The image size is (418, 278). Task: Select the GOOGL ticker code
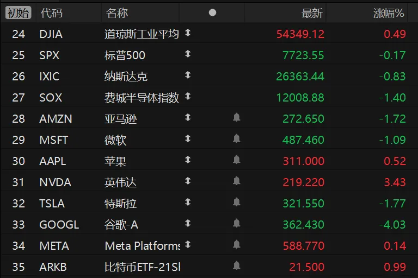(59, 225)
